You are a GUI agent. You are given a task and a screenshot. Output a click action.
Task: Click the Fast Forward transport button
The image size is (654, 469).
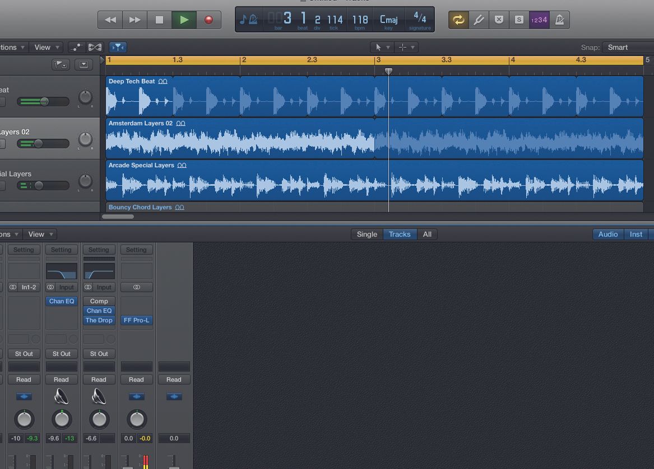click(x=134, y=19)
